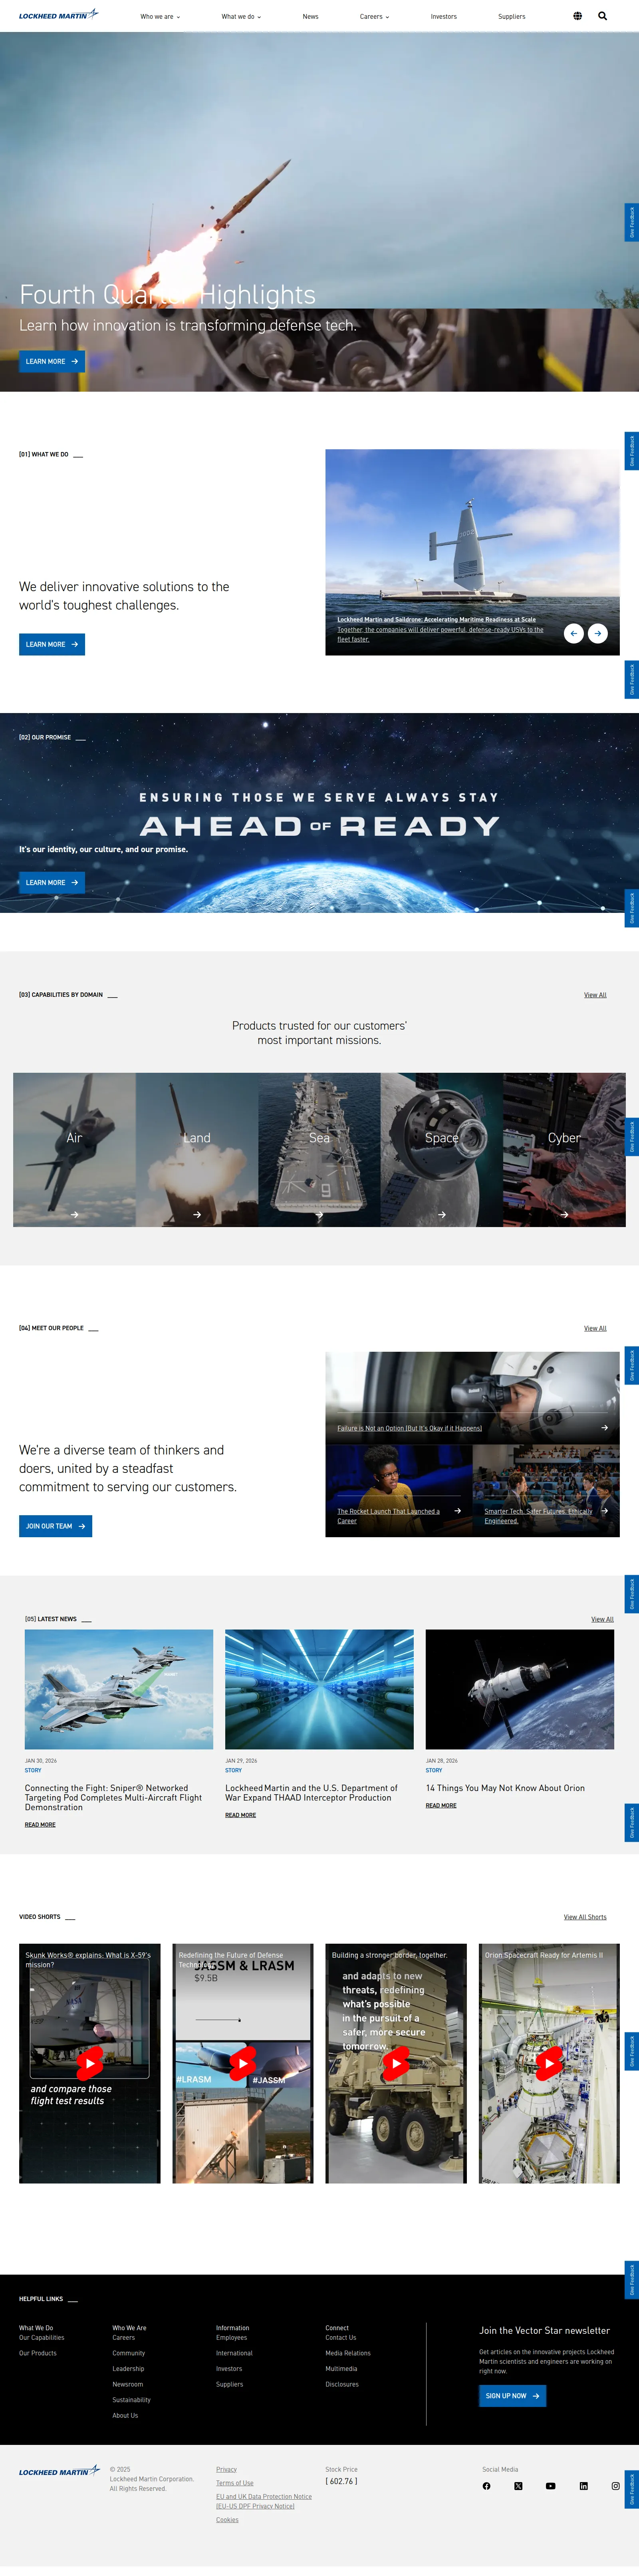Open YouTube social media icon in footer

point(550,2486)
